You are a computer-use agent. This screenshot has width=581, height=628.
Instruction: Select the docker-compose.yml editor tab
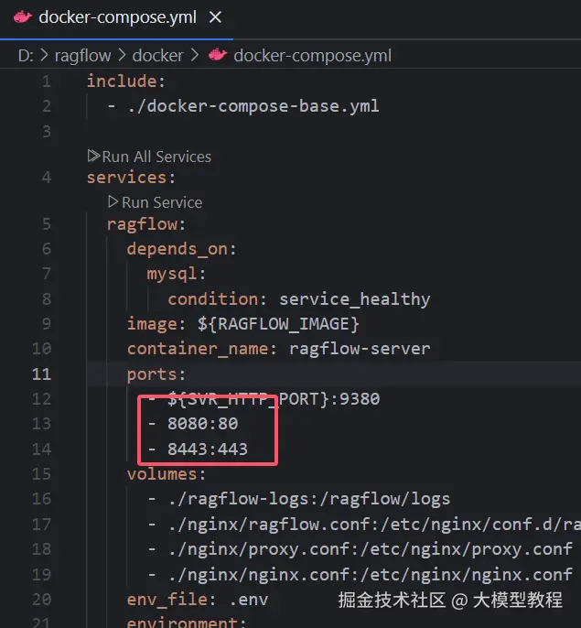click(116, 18)
